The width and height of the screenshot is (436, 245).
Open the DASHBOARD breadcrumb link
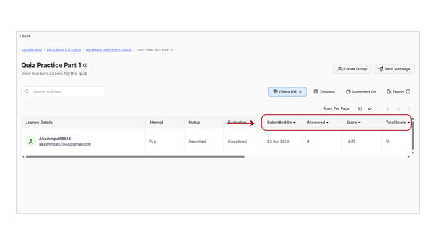point(32,50)
